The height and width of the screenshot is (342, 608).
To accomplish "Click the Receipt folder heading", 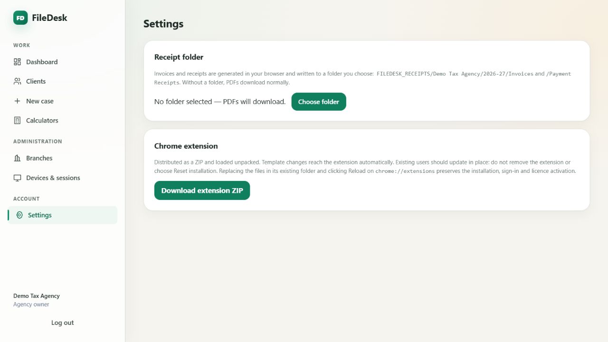I will [179, 57].
